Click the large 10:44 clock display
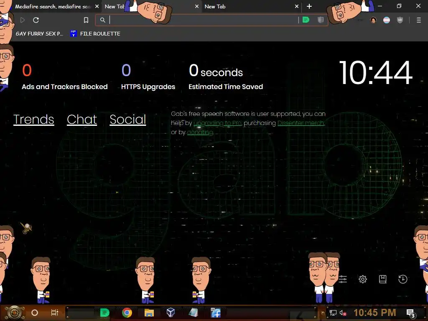Screen dimensions: 428x321 (376, 73)
